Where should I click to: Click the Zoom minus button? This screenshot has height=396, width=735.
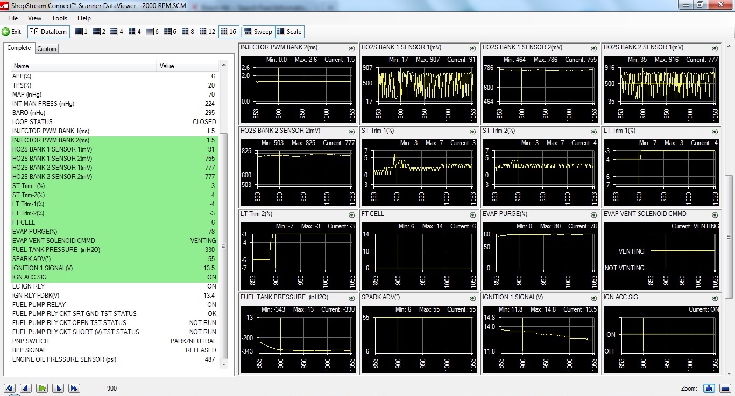click(725, 388)
